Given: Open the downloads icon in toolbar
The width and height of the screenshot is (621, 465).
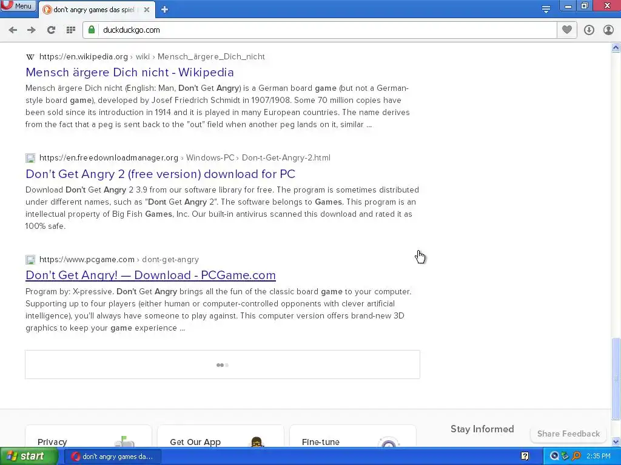Looking at the screenshot, I should click(589, 30).
